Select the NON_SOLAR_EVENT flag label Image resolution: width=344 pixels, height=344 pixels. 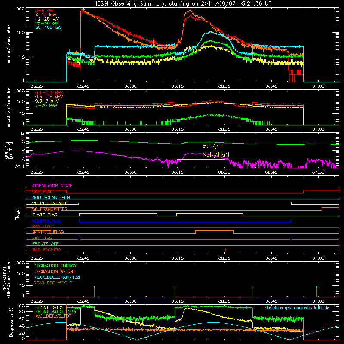pos(52,197)
